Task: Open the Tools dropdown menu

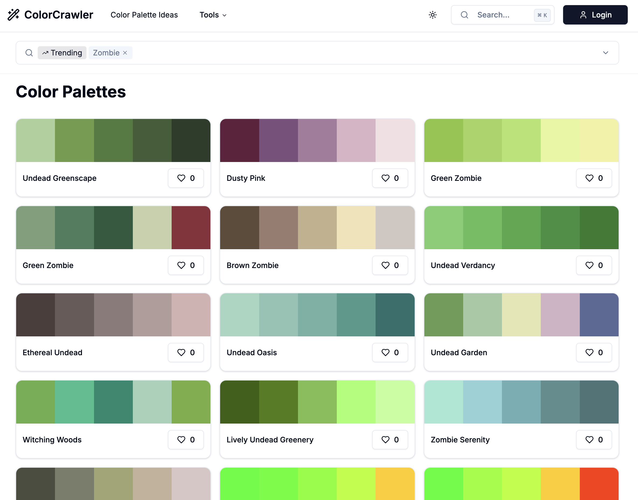Action: click(x=213, y=15)
